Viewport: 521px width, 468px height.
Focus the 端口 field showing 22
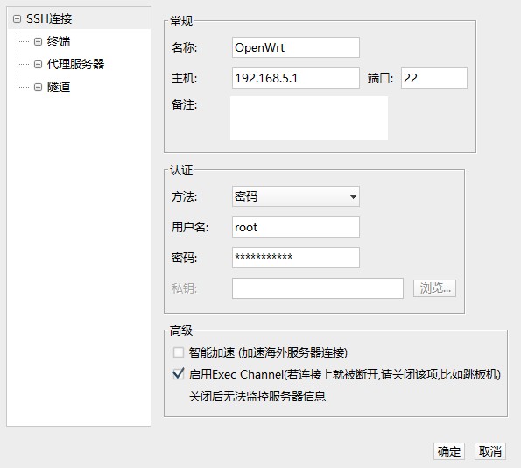click(434, 78)
